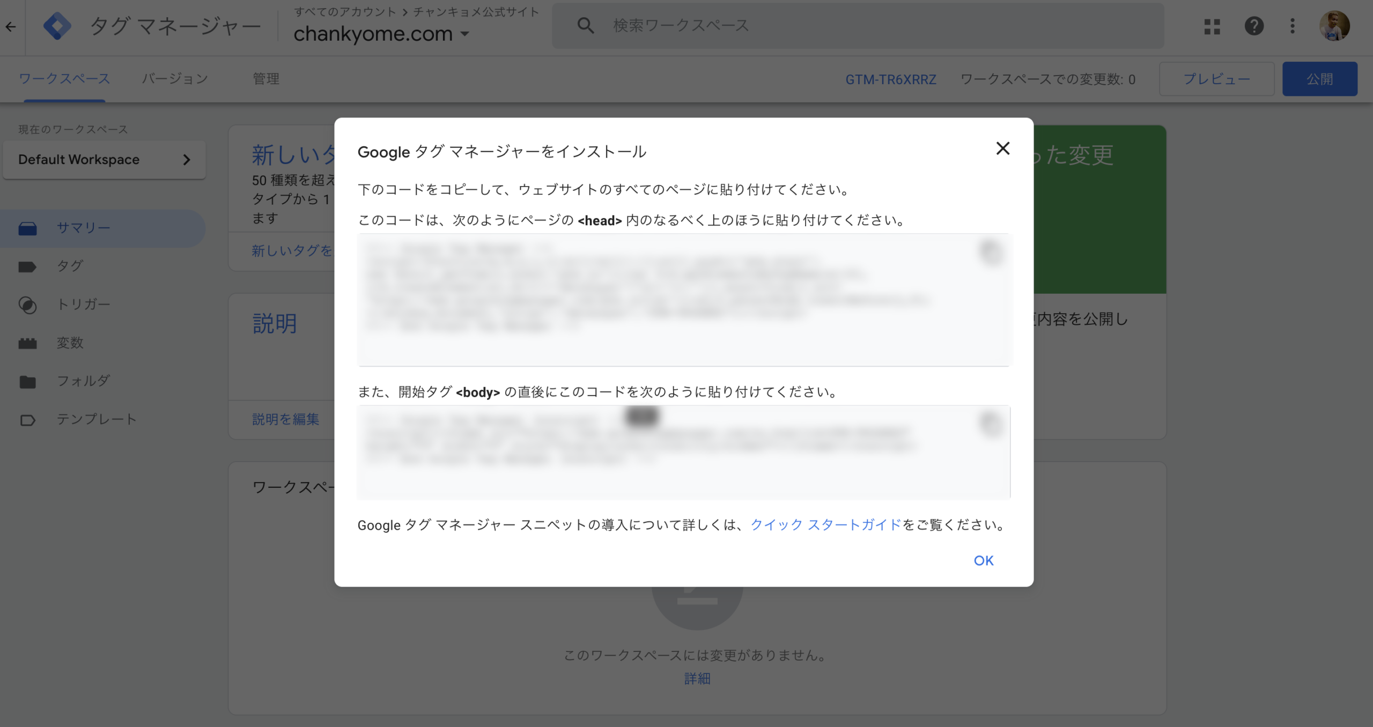This screenshot has width=1373, height=727.
Task: Click the GTM-TR6XRRZ container ID
Action: pos(890,79)
